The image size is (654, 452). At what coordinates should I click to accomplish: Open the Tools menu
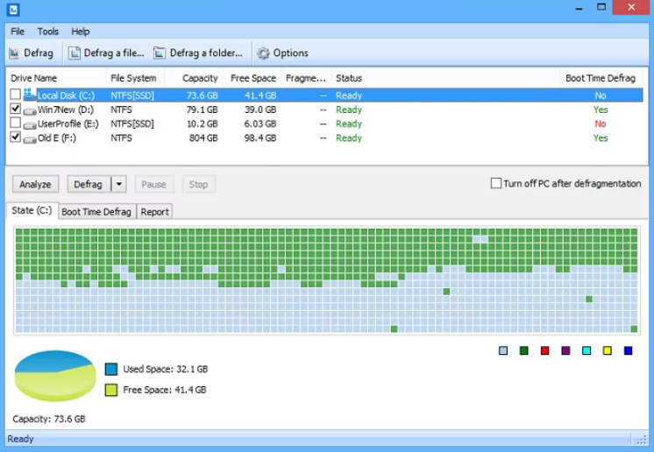point(48,32)
